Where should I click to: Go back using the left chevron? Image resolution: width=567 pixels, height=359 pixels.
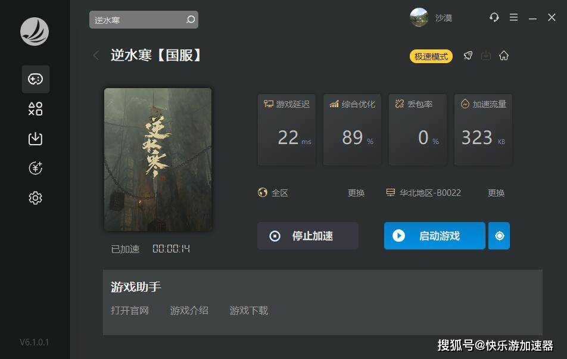pyautogui.click(x=96, y=56)
